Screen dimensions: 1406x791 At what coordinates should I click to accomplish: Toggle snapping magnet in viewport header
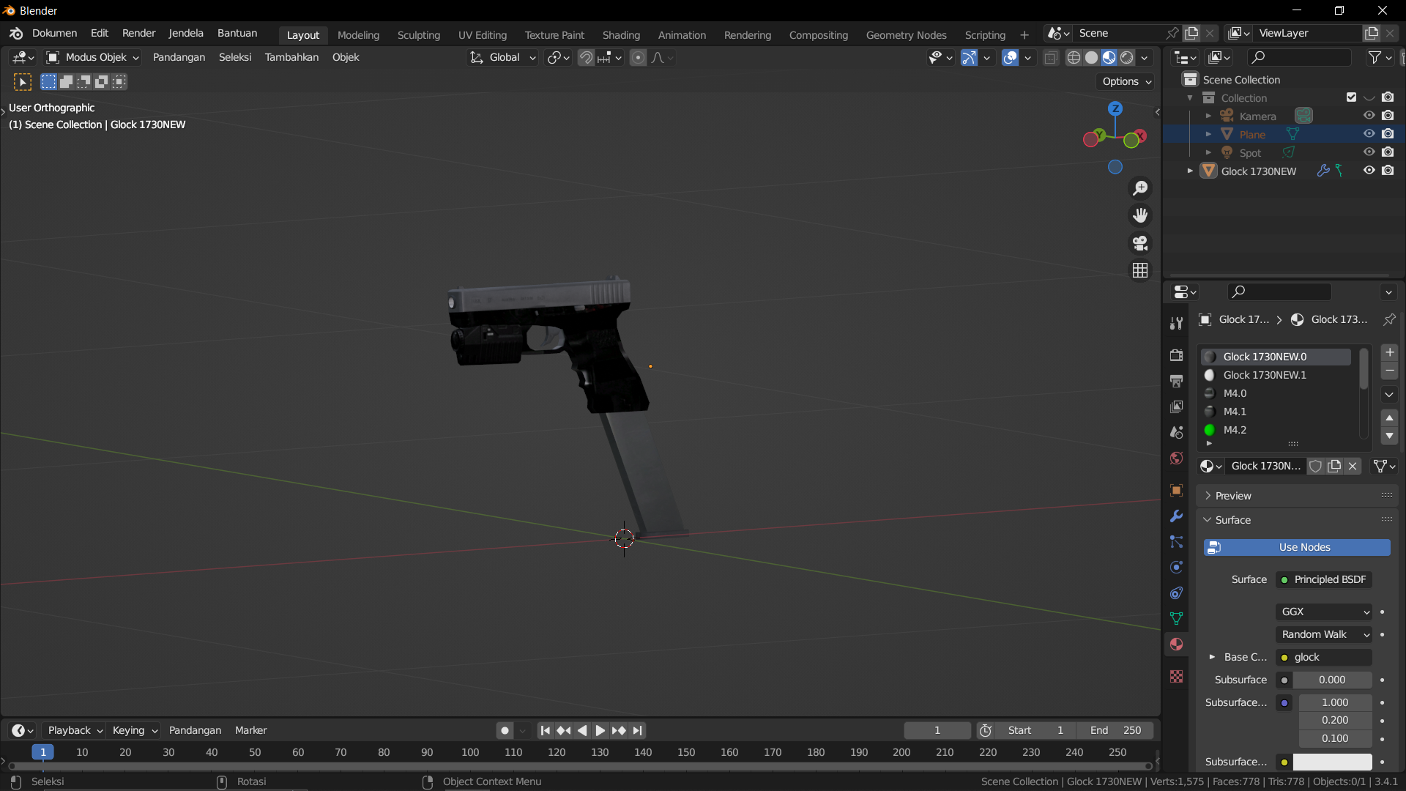586,57
